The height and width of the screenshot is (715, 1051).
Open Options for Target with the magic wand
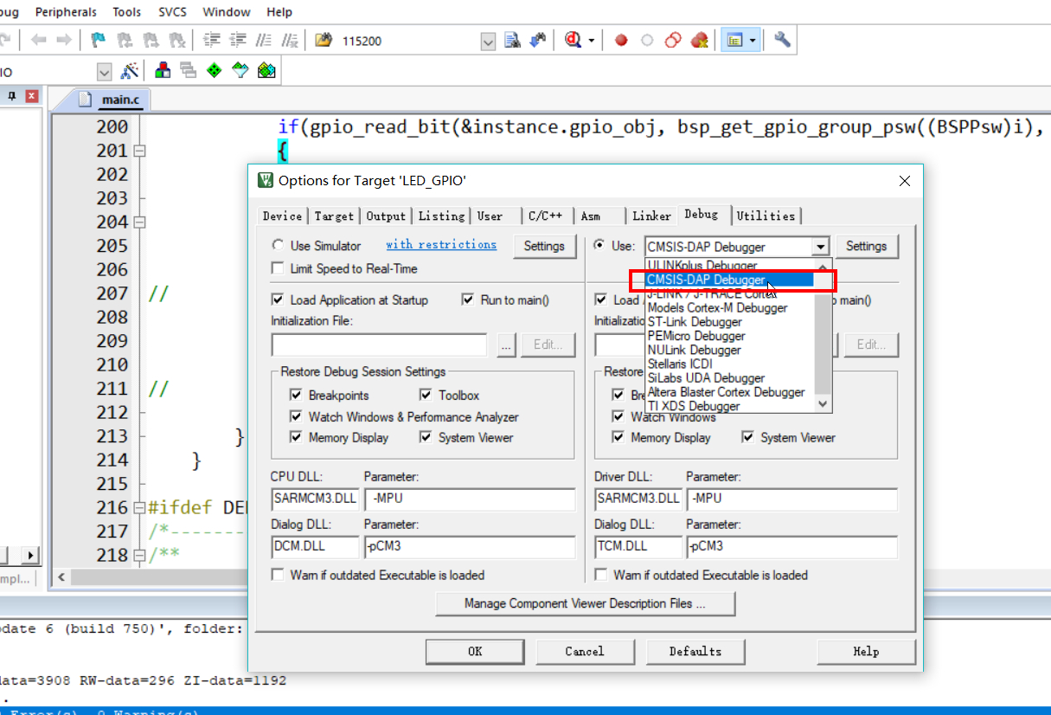pyautogui.click(x=131, y=71)
